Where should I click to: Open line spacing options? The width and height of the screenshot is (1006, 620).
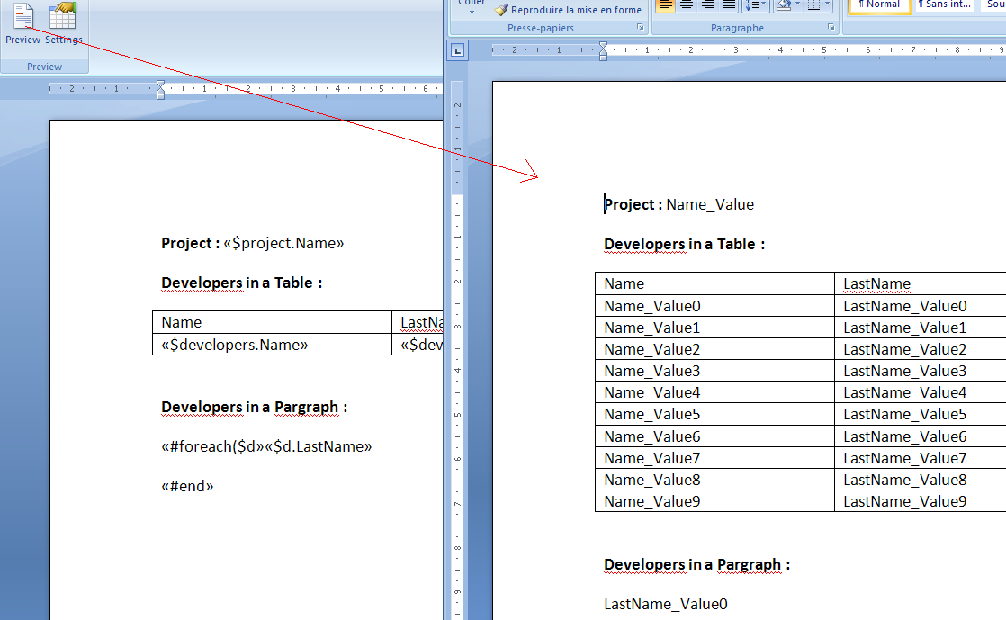pos(755,5)
